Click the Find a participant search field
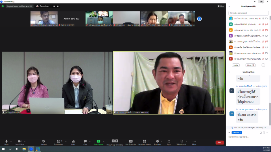 tap(248, 13)
